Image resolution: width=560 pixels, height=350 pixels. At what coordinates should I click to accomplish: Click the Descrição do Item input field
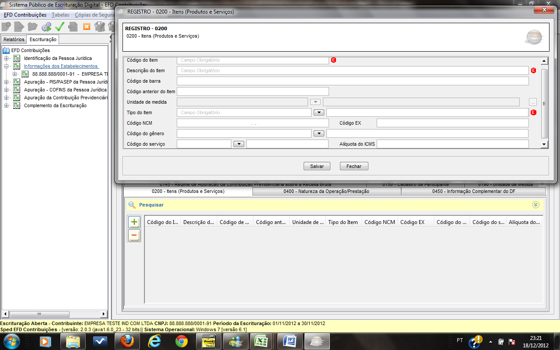click(x=353, y=70)
